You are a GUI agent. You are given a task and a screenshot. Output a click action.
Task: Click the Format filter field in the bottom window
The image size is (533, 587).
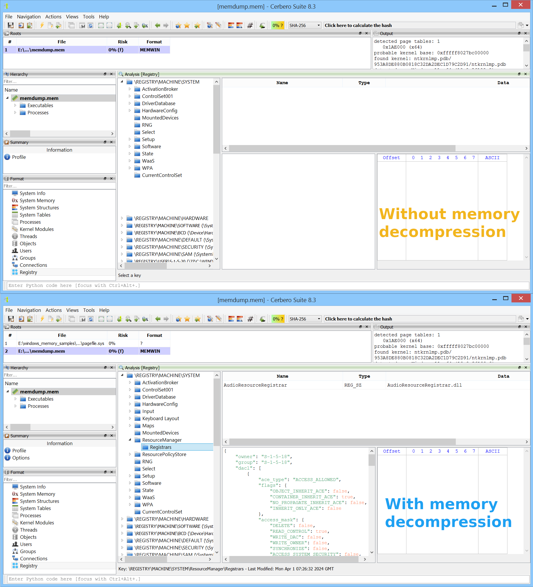tap(59, 480)
